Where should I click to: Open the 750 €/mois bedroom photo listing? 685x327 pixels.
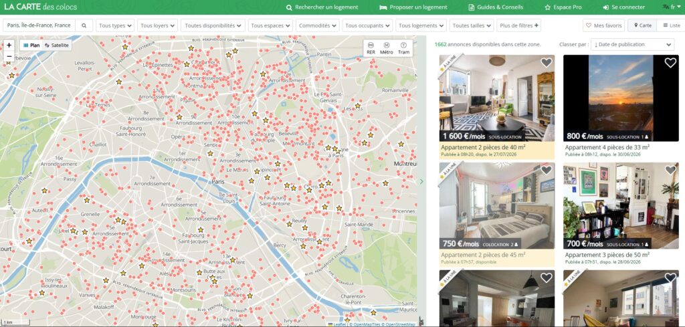[497, 206]
